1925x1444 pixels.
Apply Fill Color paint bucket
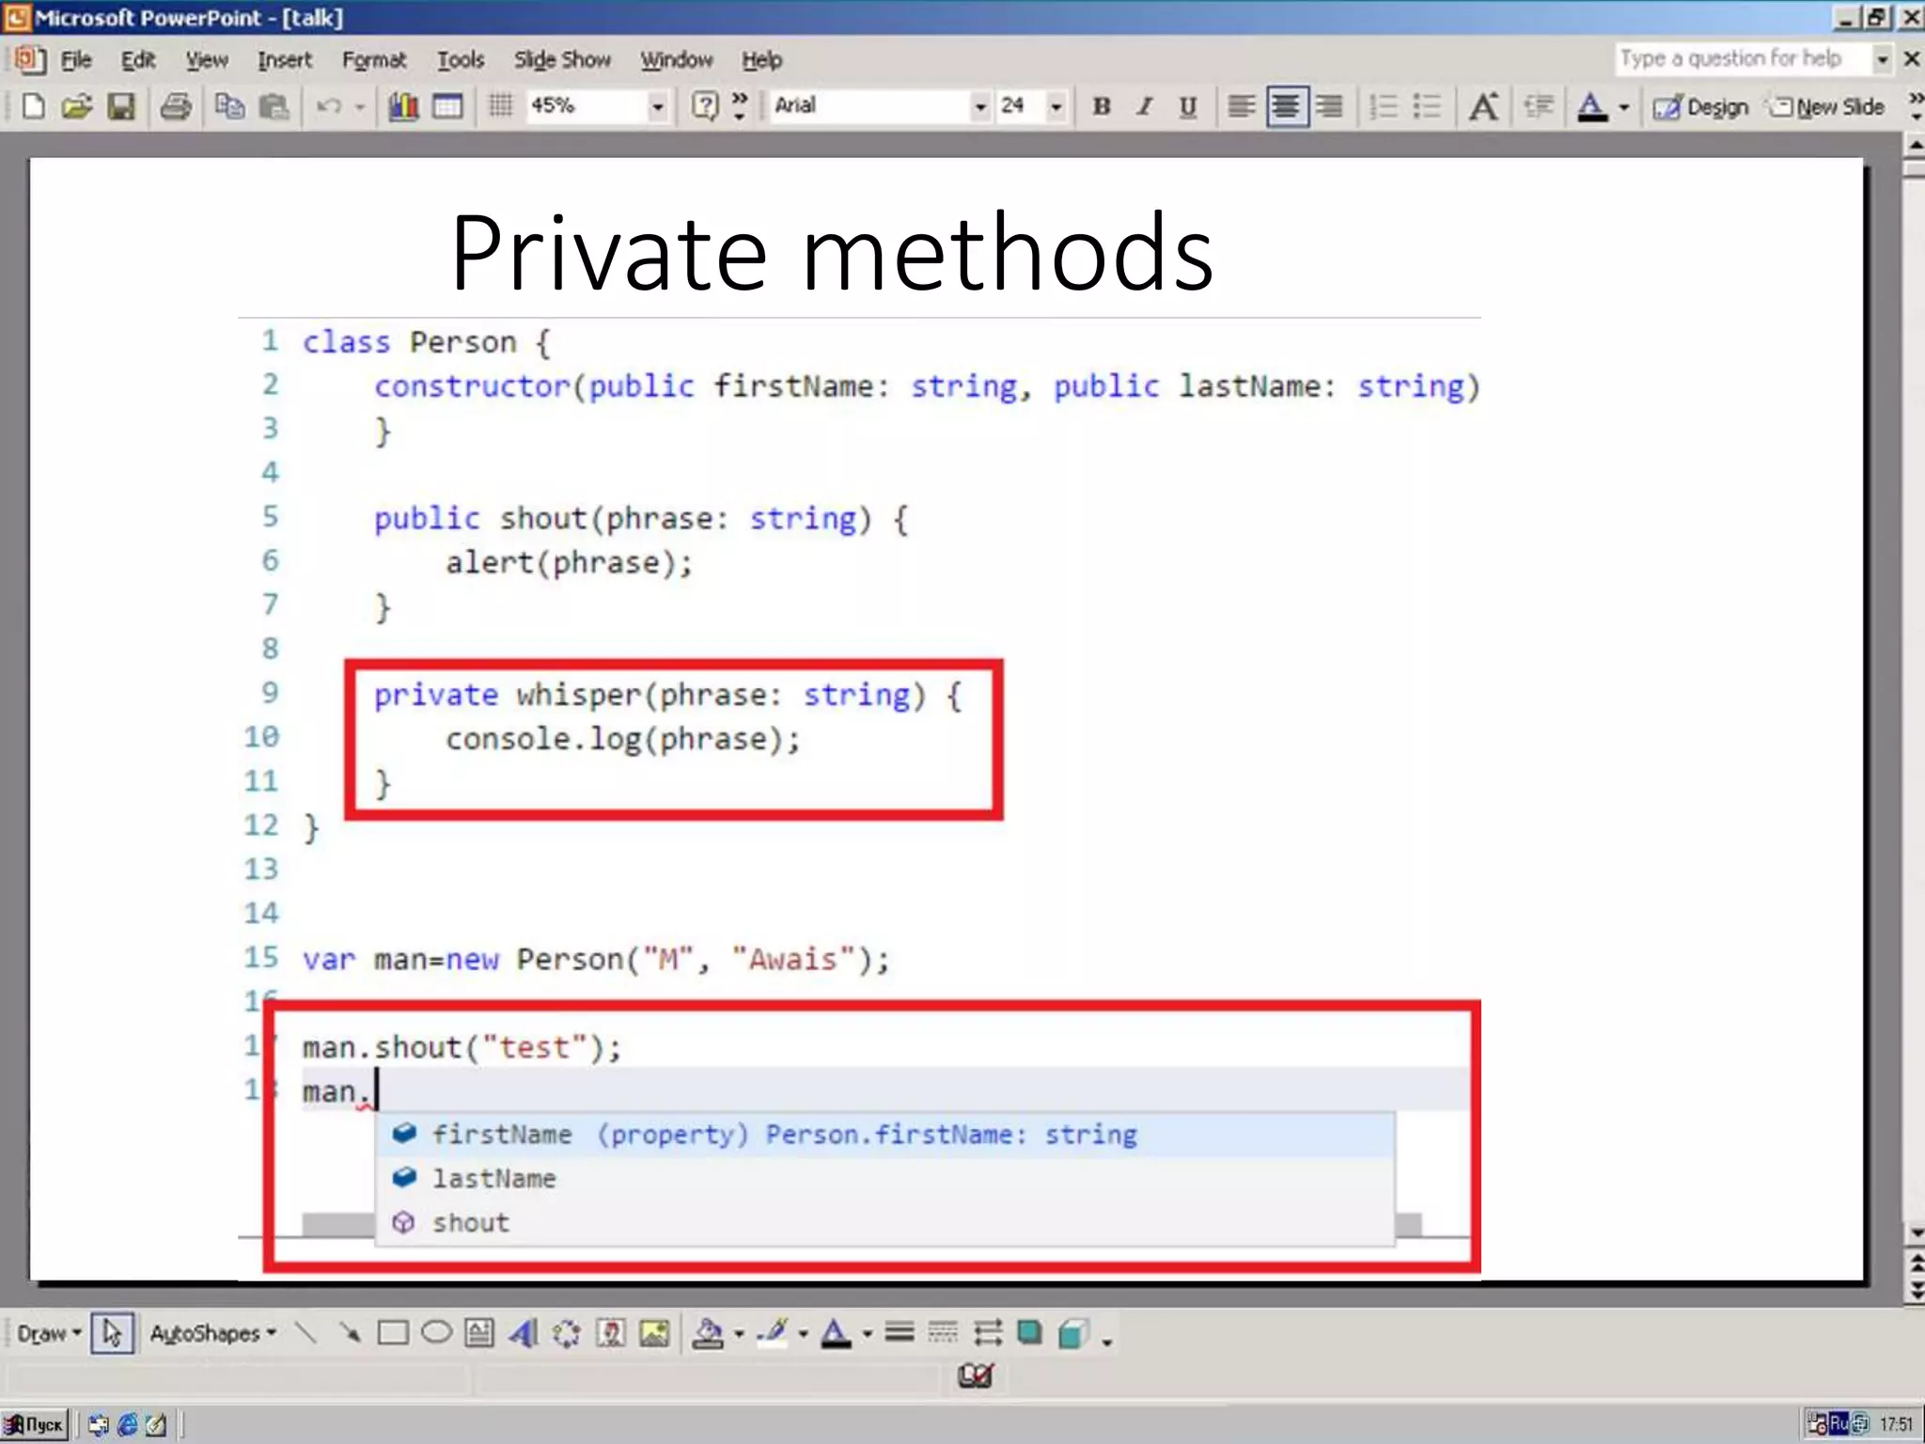tap(709, 1333)
